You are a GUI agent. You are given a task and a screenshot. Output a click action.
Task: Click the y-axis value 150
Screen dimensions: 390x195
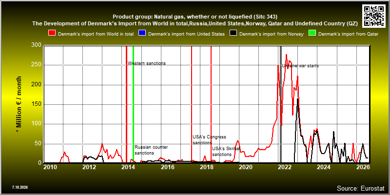click(37, 104)
